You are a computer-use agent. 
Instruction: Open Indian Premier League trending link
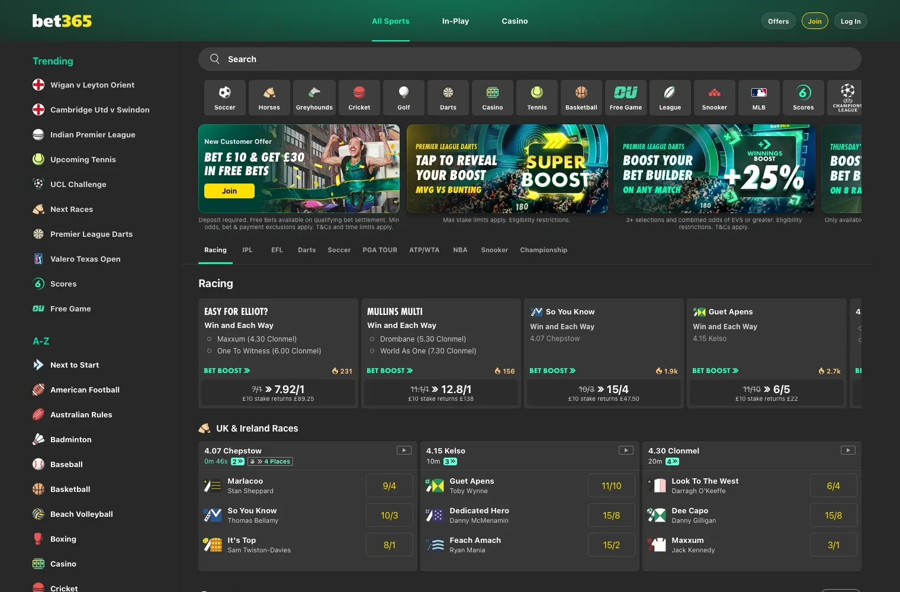pos(93,134)
